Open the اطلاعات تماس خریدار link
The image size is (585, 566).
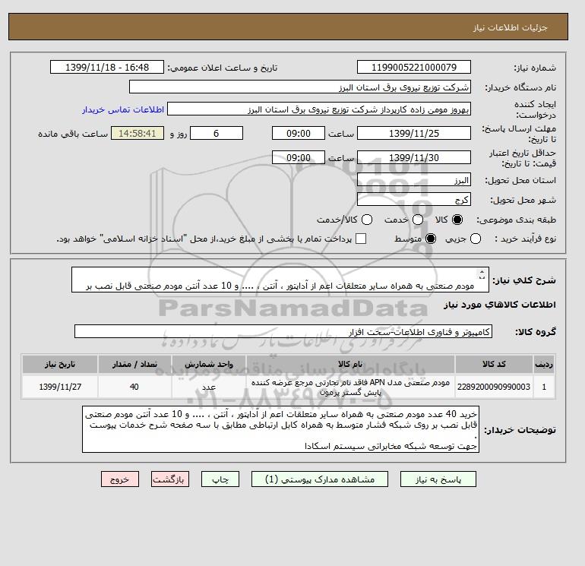click(123, 109)
